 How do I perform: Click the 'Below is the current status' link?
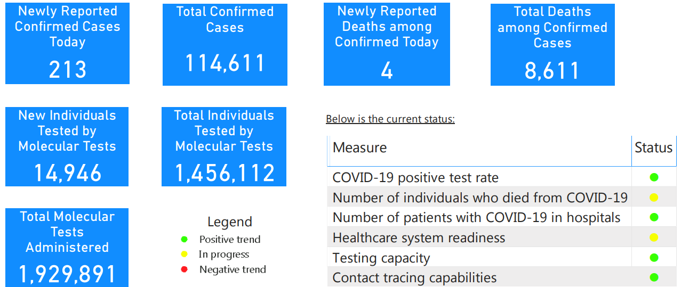390,119
